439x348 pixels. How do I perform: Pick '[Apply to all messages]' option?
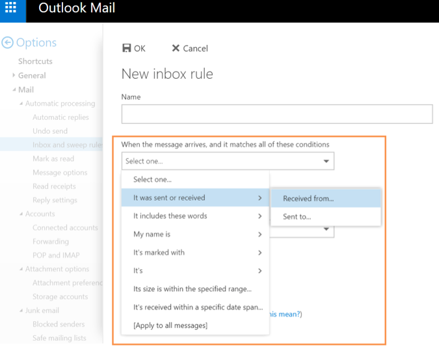click(x=170, y=325)
